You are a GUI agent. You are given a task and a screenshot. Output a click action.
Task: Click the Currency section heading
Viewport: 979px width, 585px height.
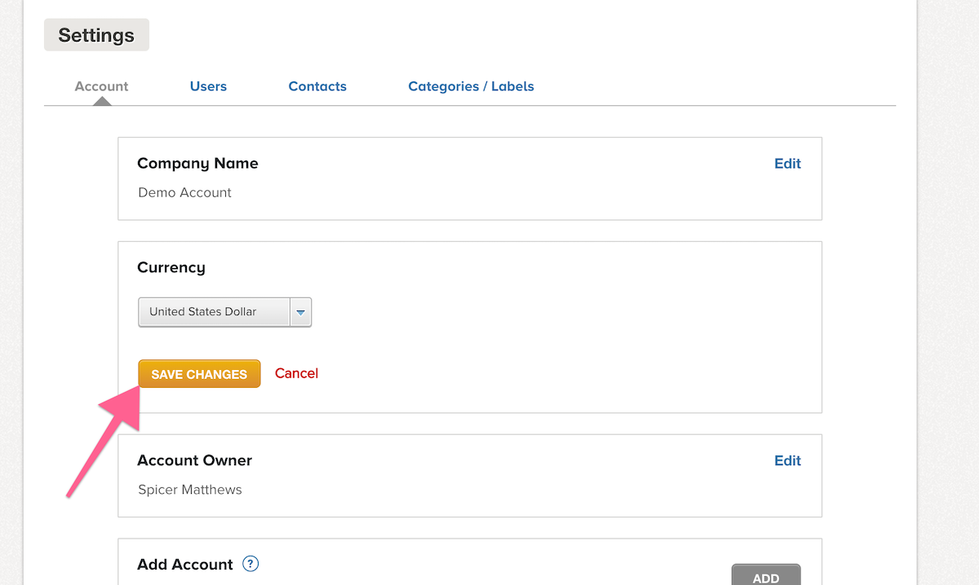(171, 268)
